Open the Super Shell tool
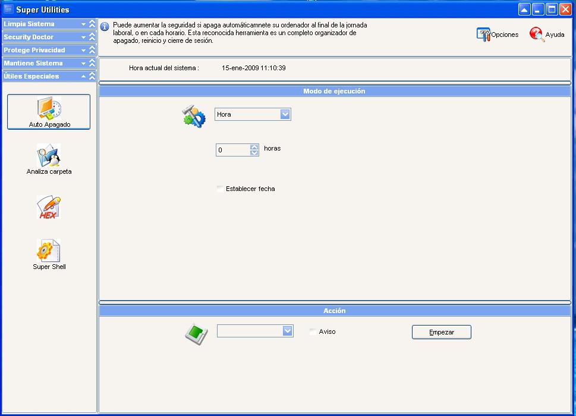 point(49,255)
